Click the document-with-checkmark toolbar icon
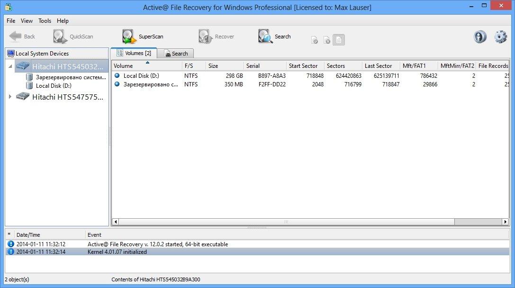515x288 pixels. point(314,40)
